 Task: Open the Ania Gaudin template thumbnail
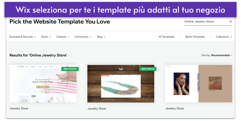click(x=199, y=82)
